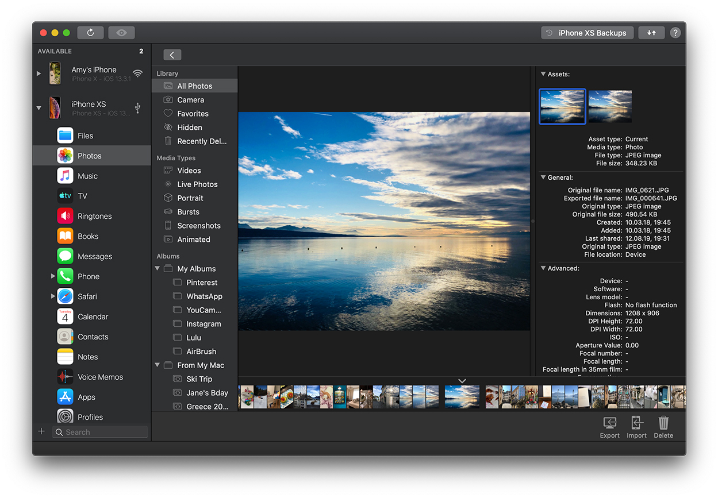Screen dimensions: 718x498
Task: Click the refresh icon in title bar
Action: coord(90,33)
